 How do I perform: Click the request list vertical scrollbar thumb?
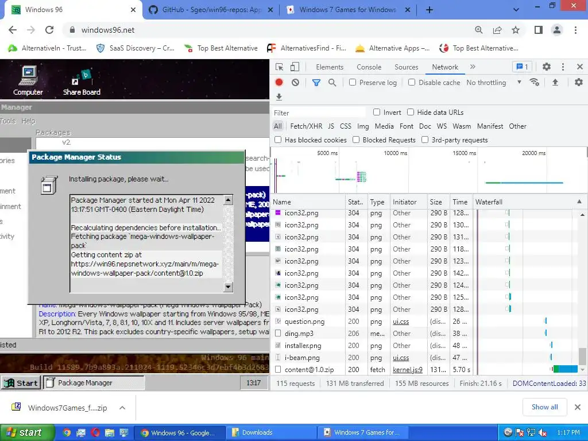point(582,356)
